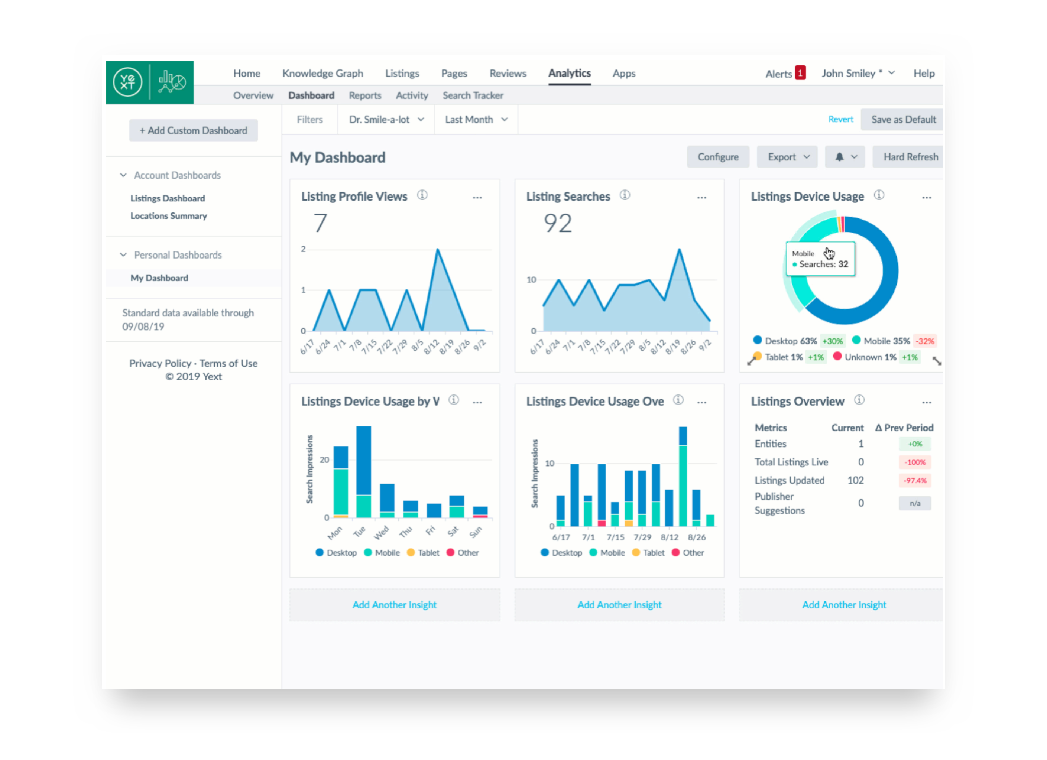Toggle Mobile legend in Device Usage Over Time chart
1047x760 pixels.
point(607,552)
